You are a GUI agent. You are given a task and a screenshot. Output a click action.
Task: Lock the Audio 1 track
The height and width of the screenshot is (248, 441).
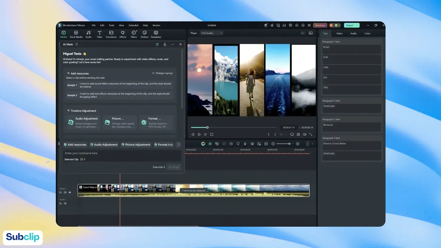click(x=61, y=204)
